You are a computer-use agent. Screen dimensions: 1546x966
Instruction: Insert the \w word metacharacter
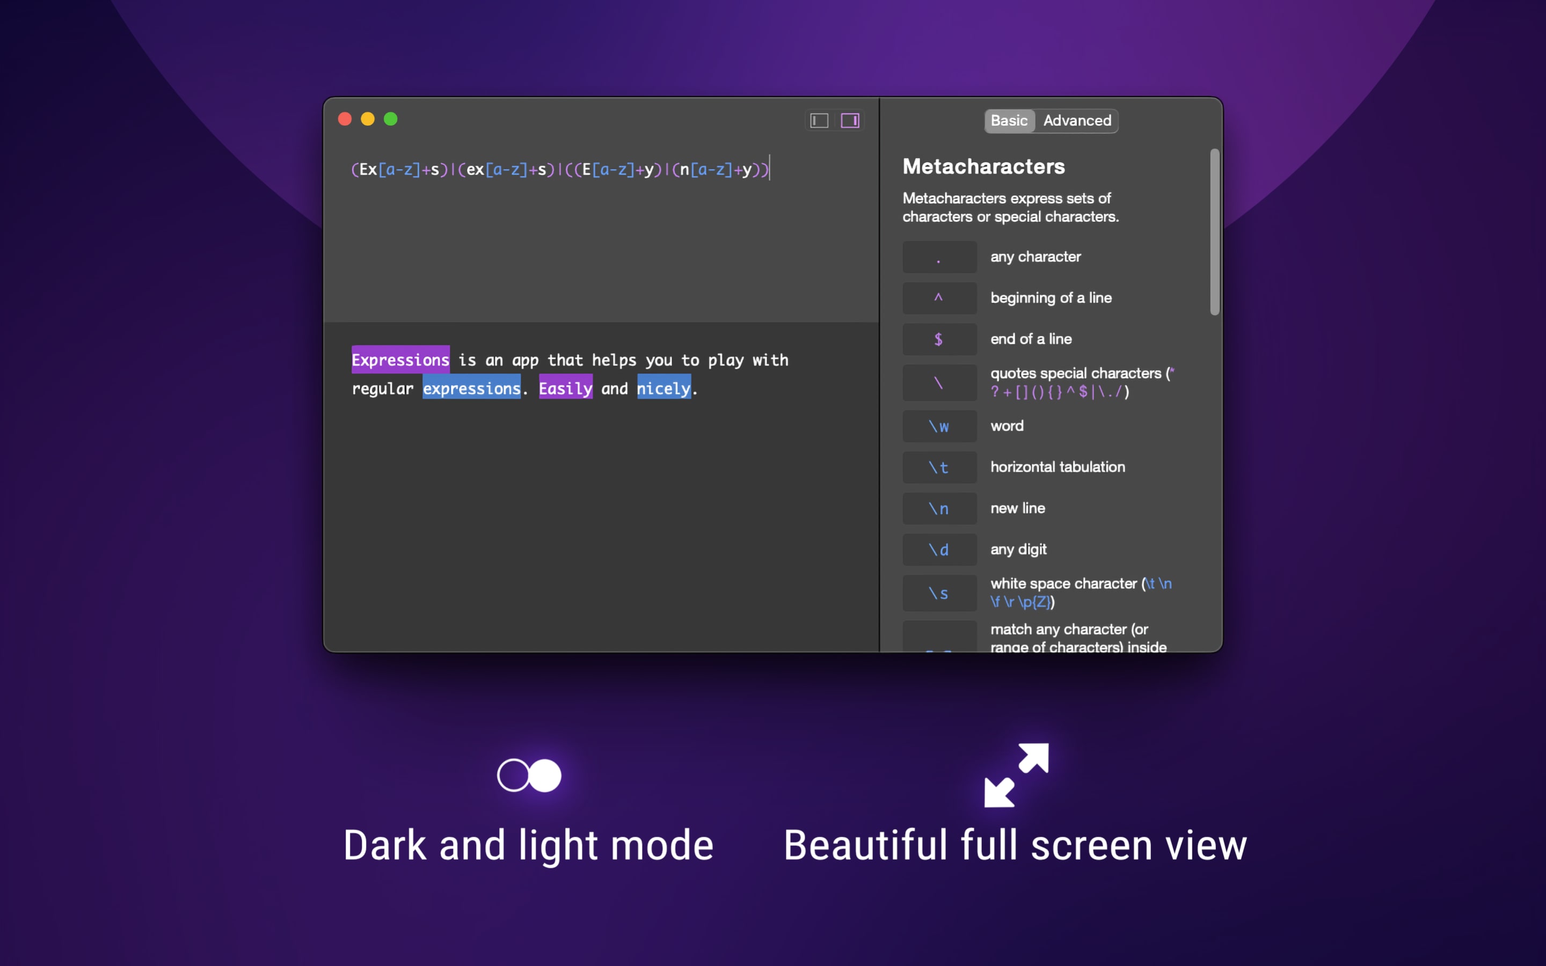[x=939, y=426]
